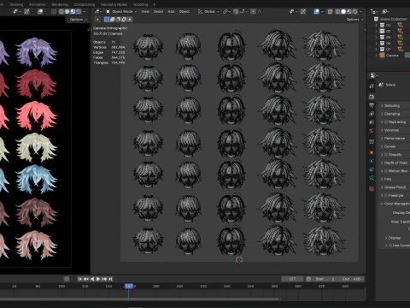Enable the Motion Blur checkbox
Screen dimensions: 410x308
tap(386, 171)
